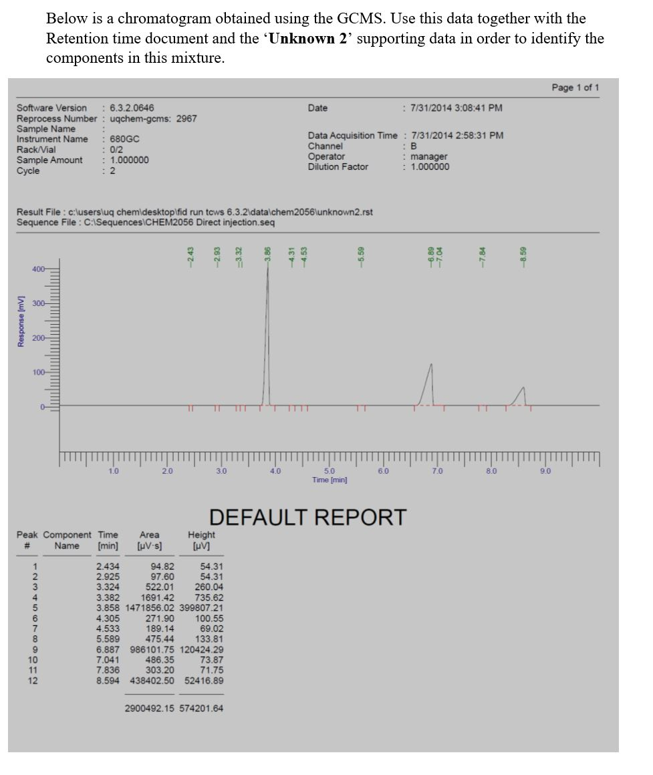
Task: Click total height 574201.64
Action: coord(201,708)
